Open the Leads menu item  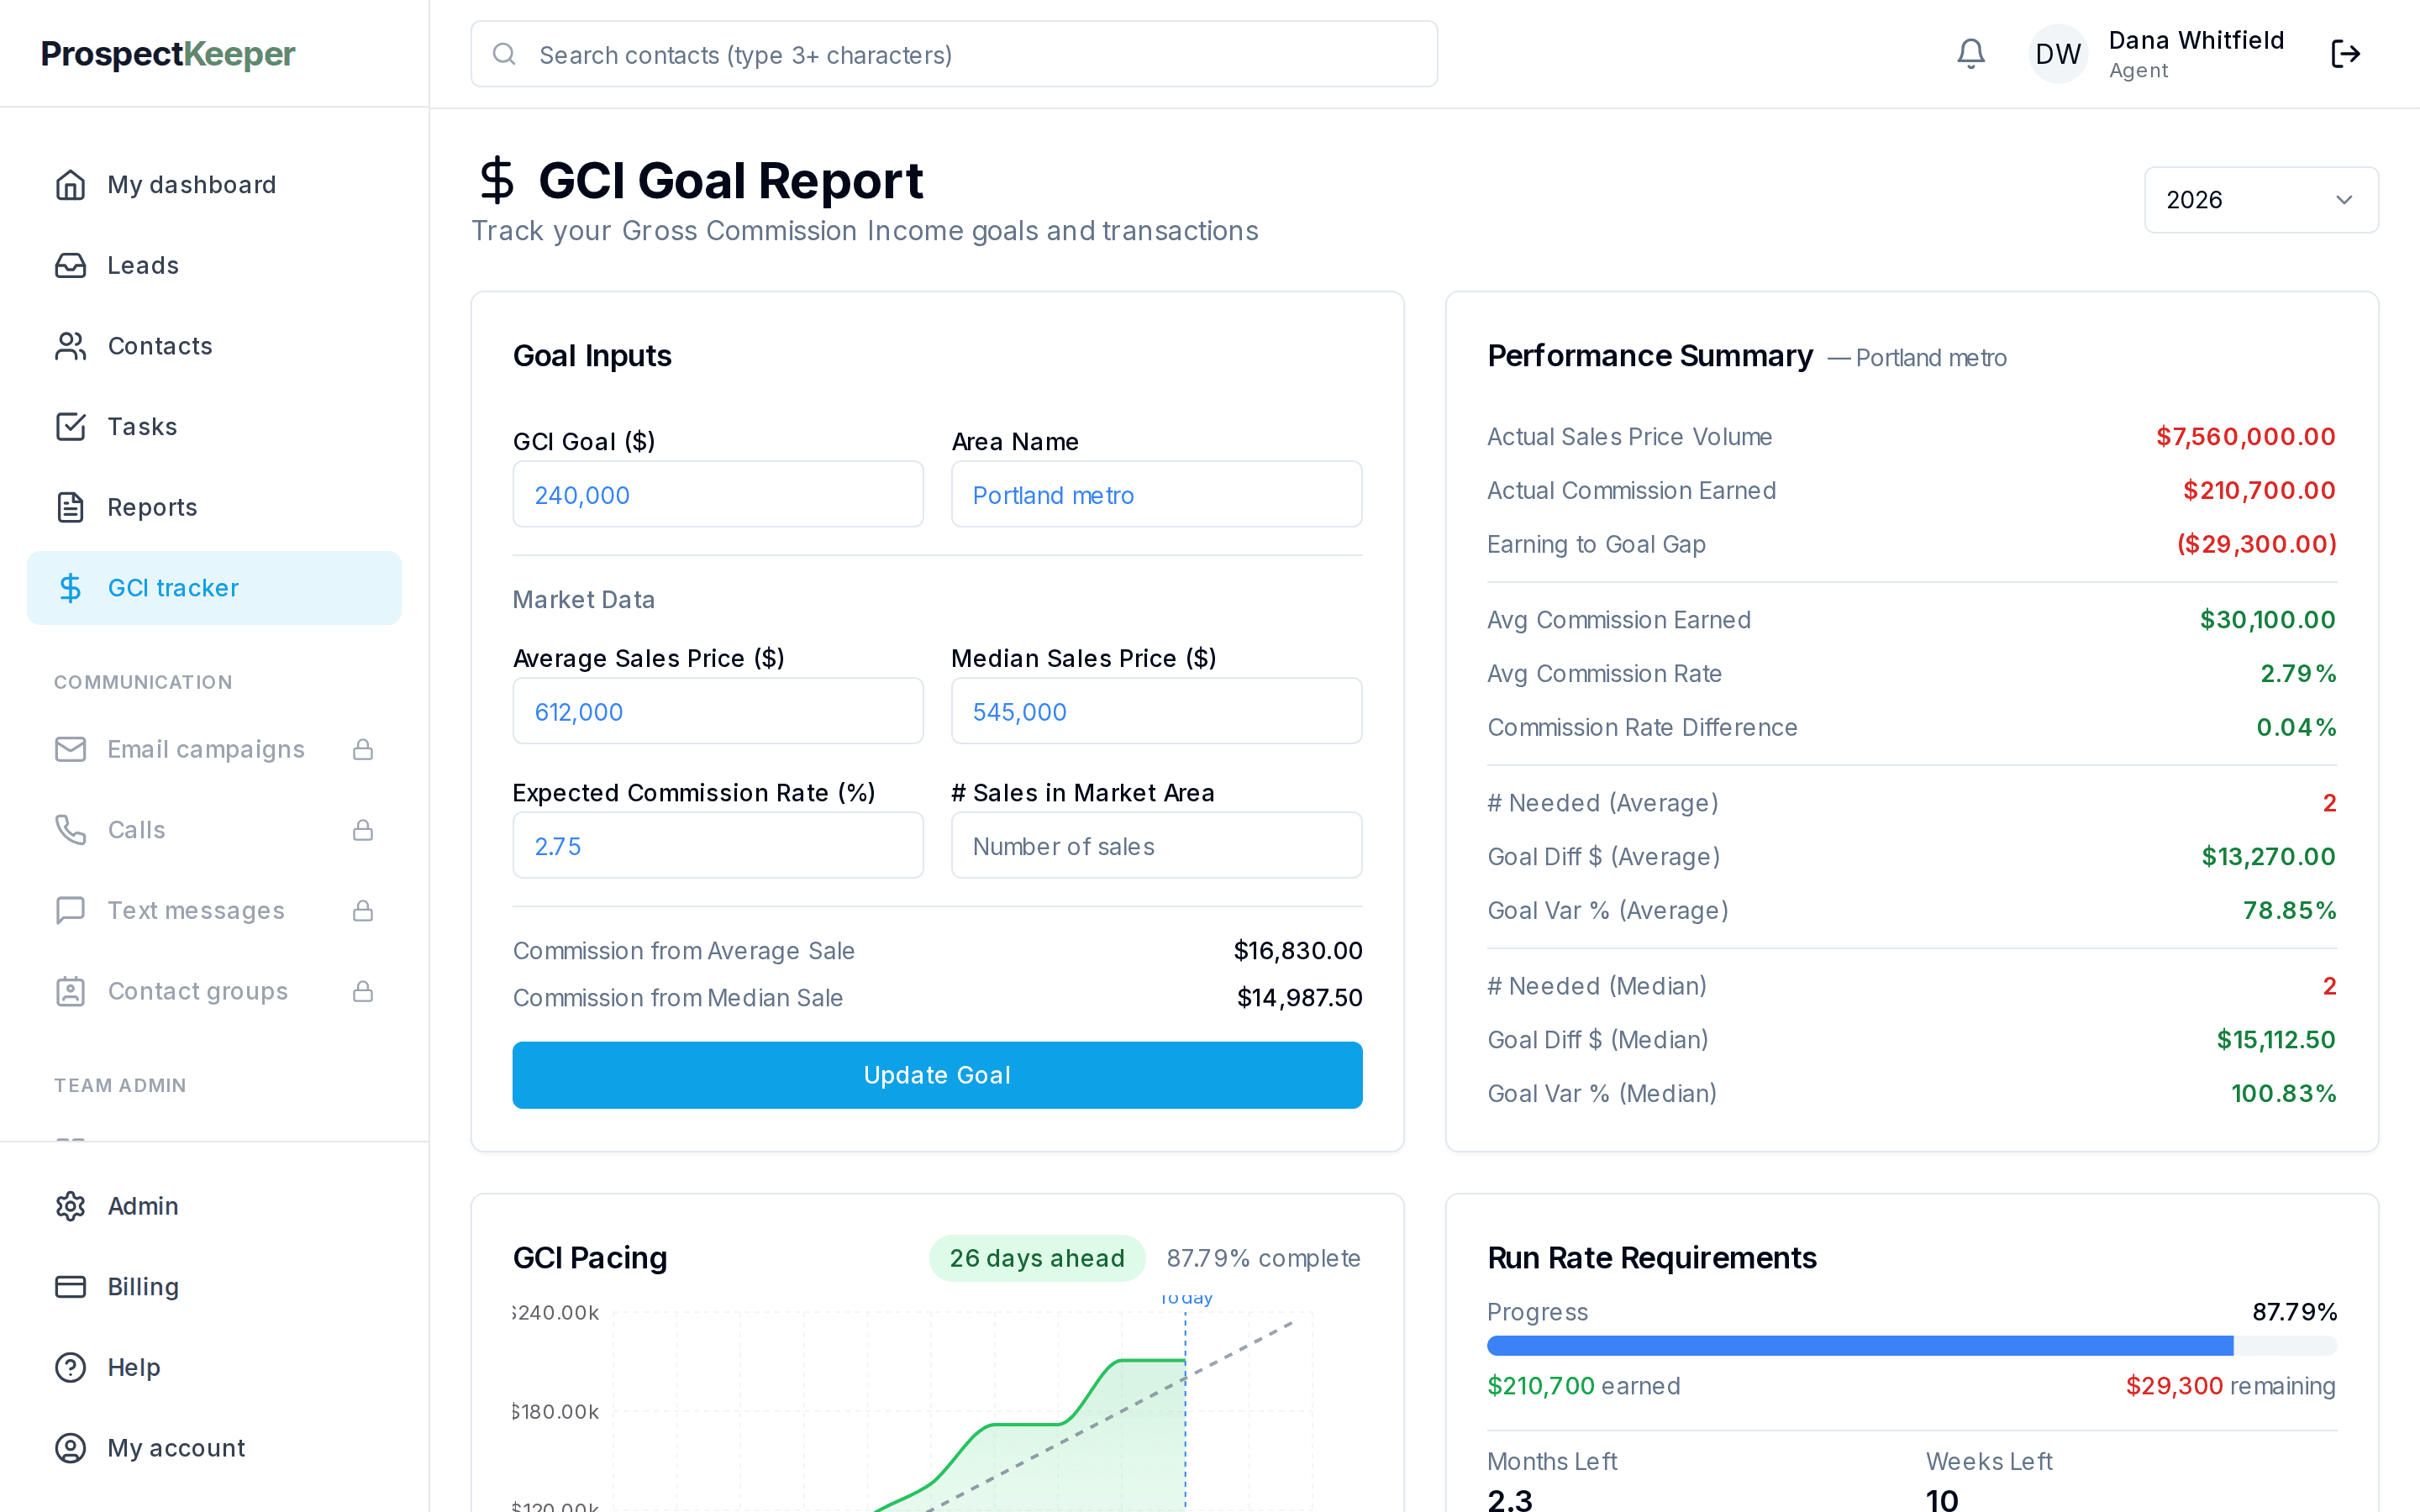point(214,265)
